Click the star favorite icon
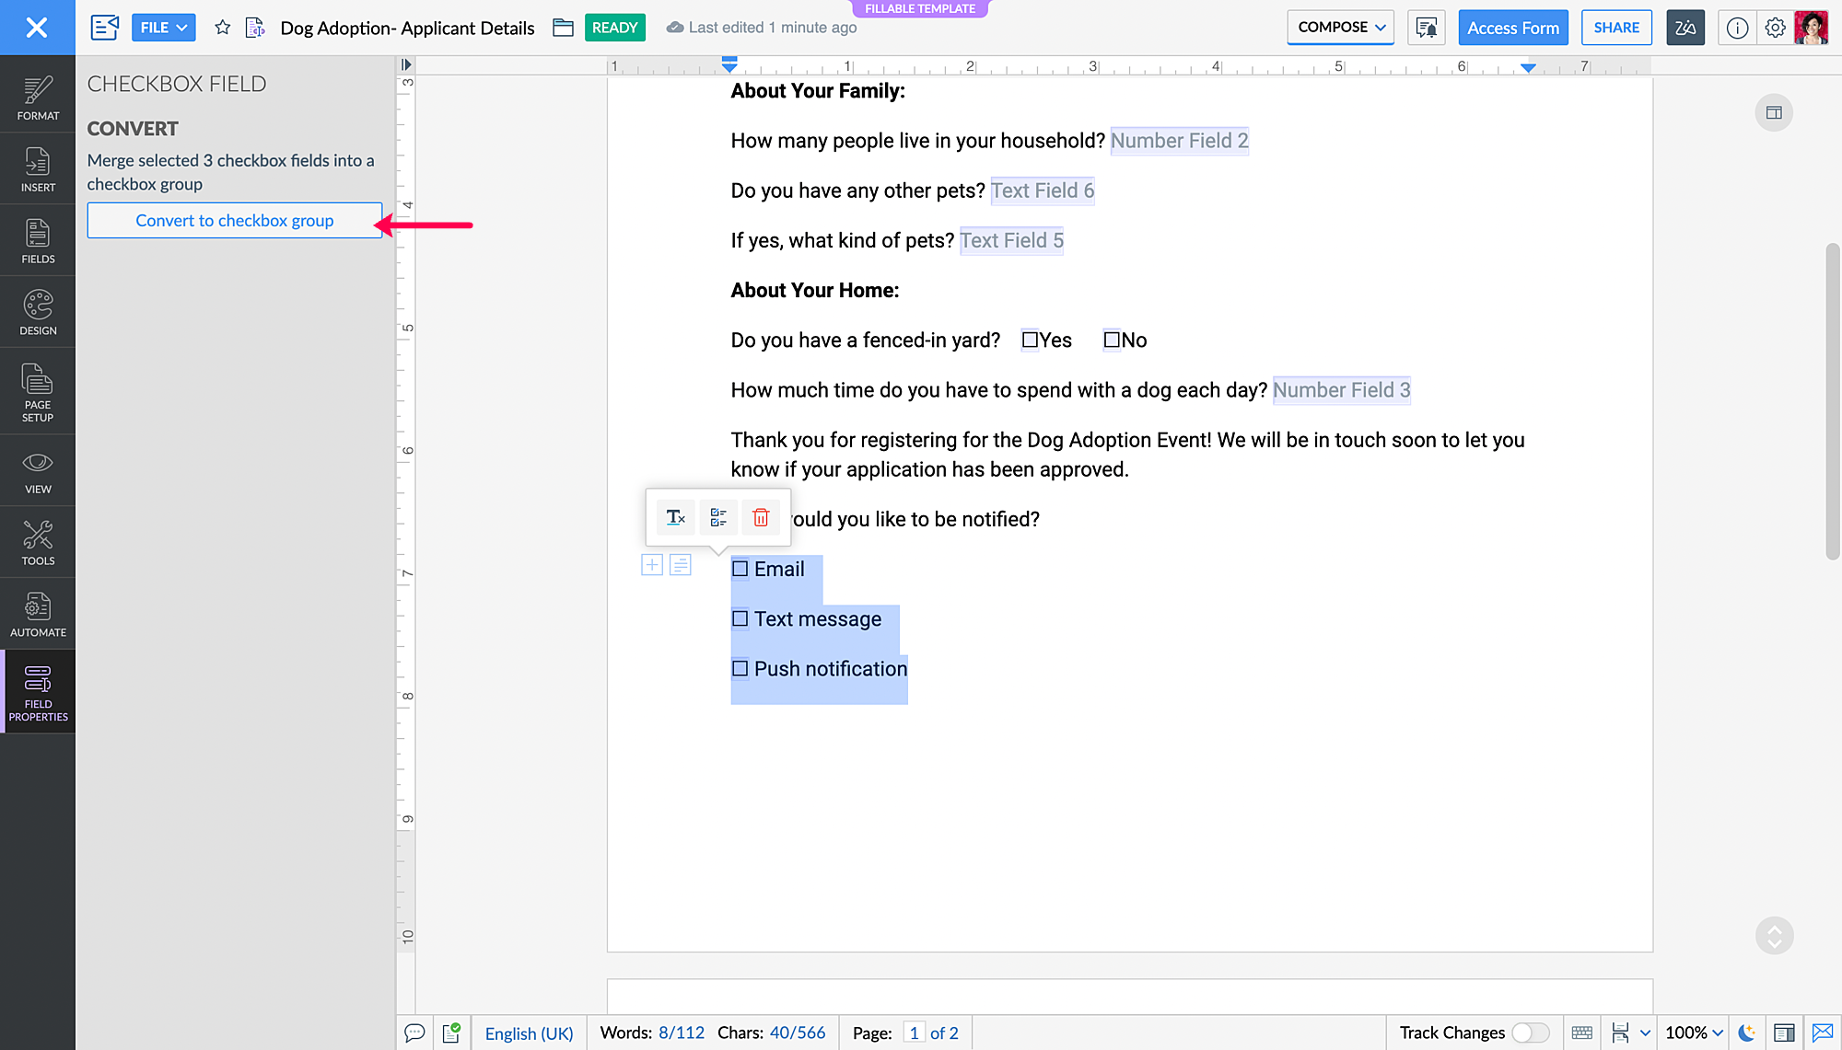1842x1050 pixels. tap(222, 28)
